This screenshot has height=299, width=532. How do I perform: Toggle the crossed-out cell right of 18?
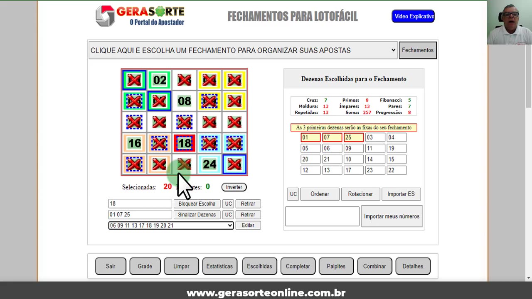tap(209, 143)
